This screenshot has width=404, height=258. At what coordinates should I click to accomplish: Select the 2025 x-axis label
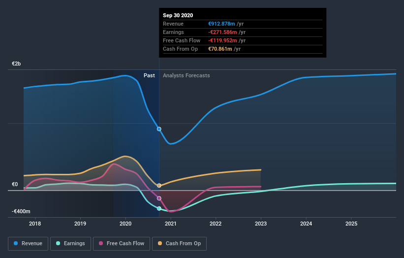351,224
